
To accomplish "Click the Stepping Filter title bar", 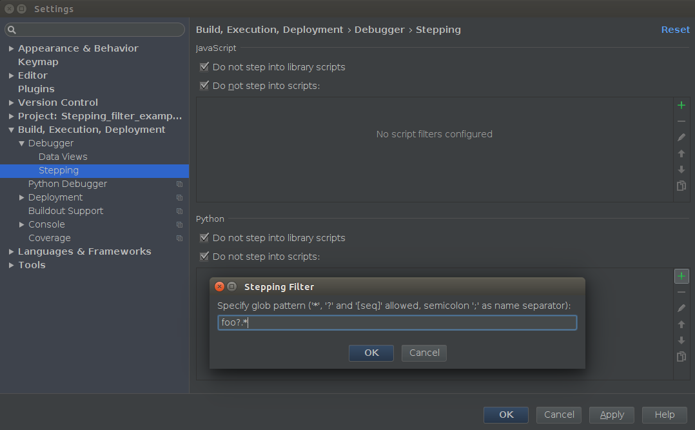I will click(x=397, y=286).
